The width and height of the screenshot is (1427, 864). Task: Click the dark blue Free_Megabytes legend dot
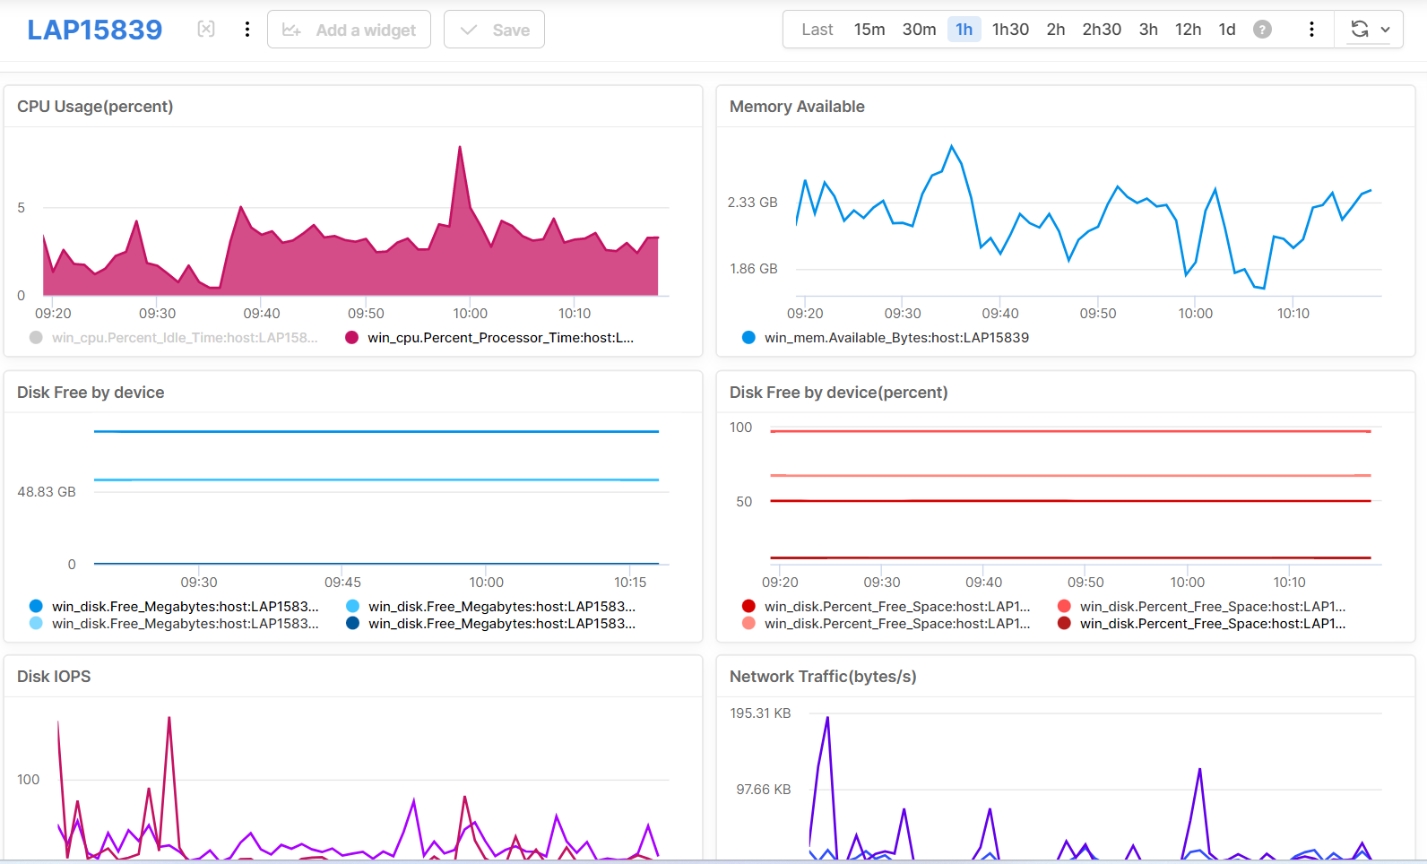[352, 624]
